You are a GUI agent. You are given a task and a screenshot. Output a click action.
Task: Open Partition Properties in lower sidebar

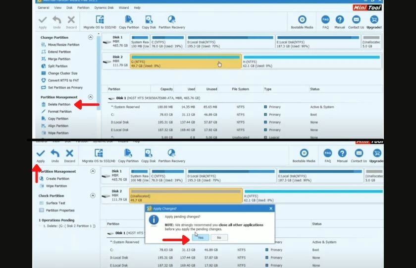(x=57, y=210)
